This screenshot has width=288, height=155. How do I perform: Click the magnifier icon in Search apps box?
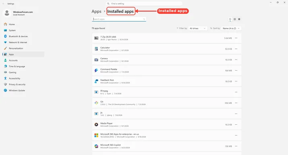144,19
